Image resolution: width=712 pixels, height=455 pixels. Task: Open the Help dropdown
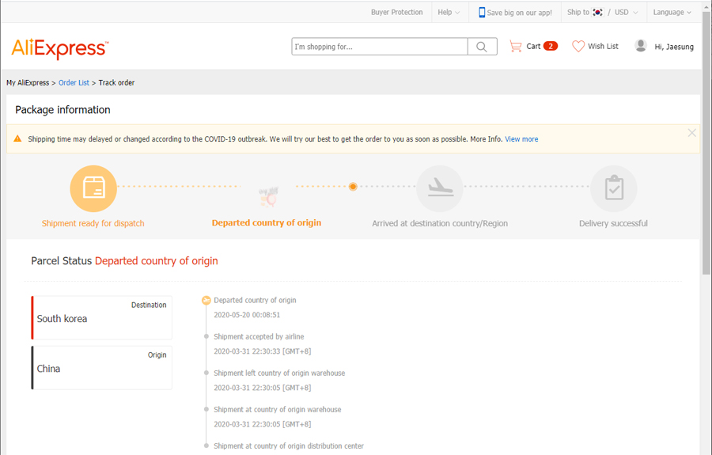point(449,12)
